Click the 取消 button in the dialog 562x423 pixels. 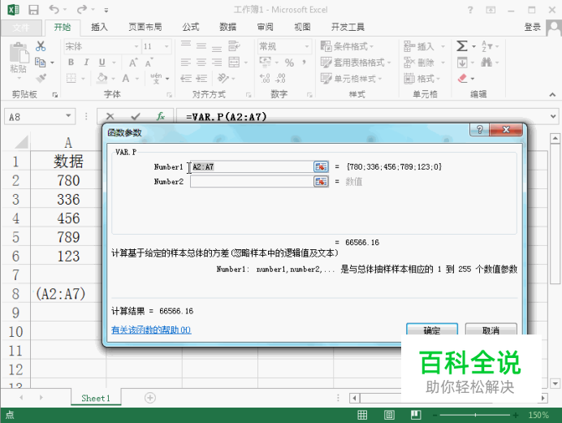[x=491, y=330]
